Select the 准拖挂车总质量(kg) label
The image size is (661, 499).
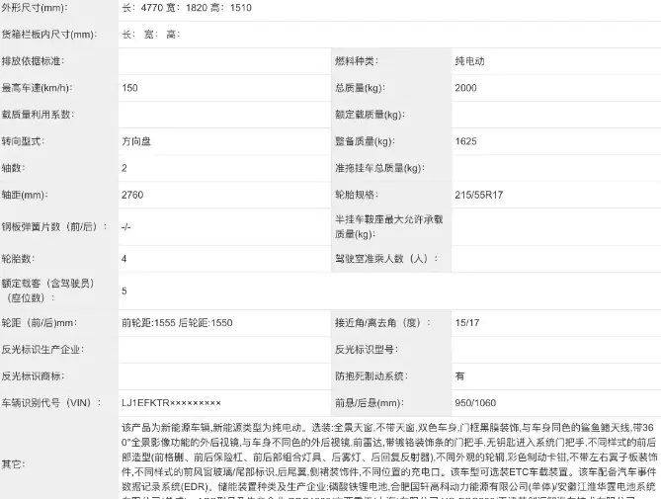[379, 168]
